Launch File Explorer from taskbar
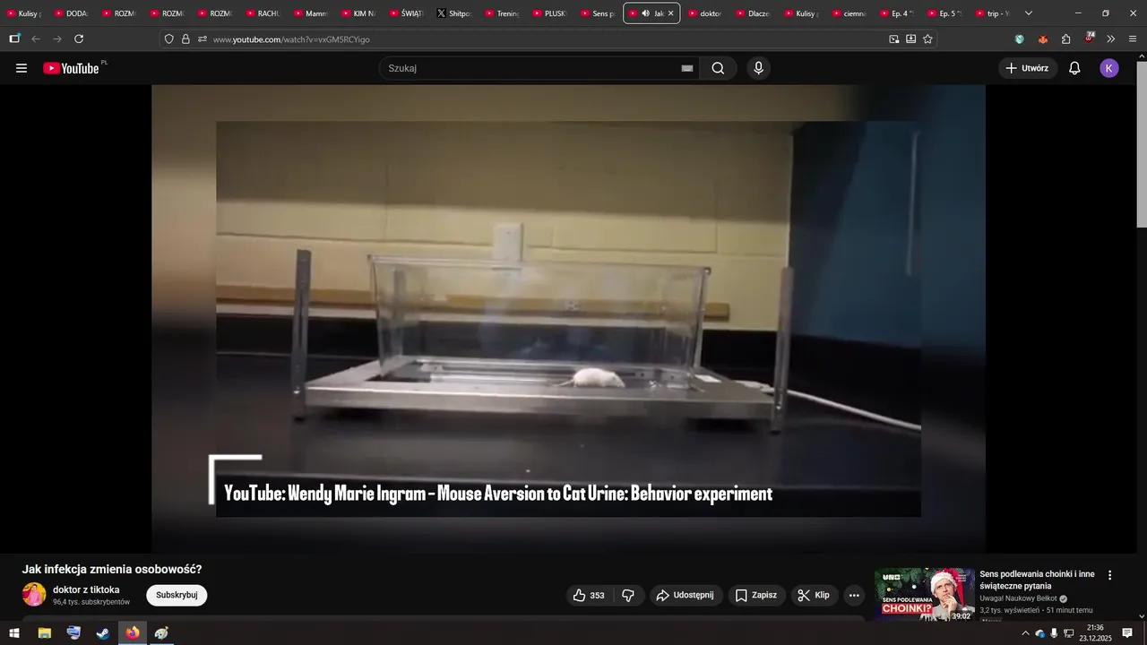This screenshot has height=645, width=1147. point(44,632)
